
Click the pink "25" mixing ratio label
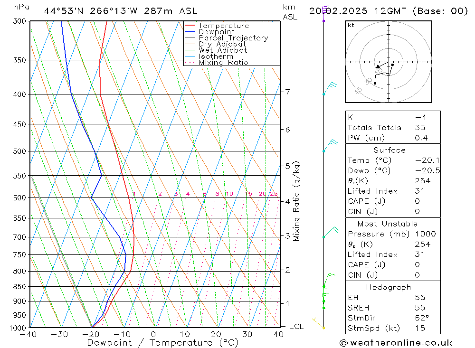click(x=274, y=194)
